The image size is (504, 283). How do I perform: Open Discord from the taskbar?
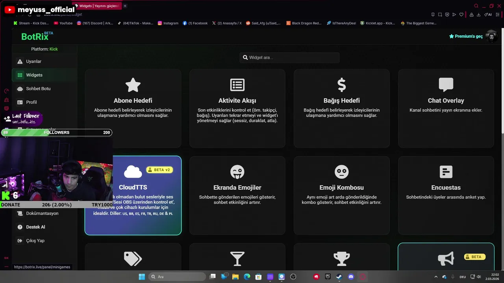(x=351, y=277)
